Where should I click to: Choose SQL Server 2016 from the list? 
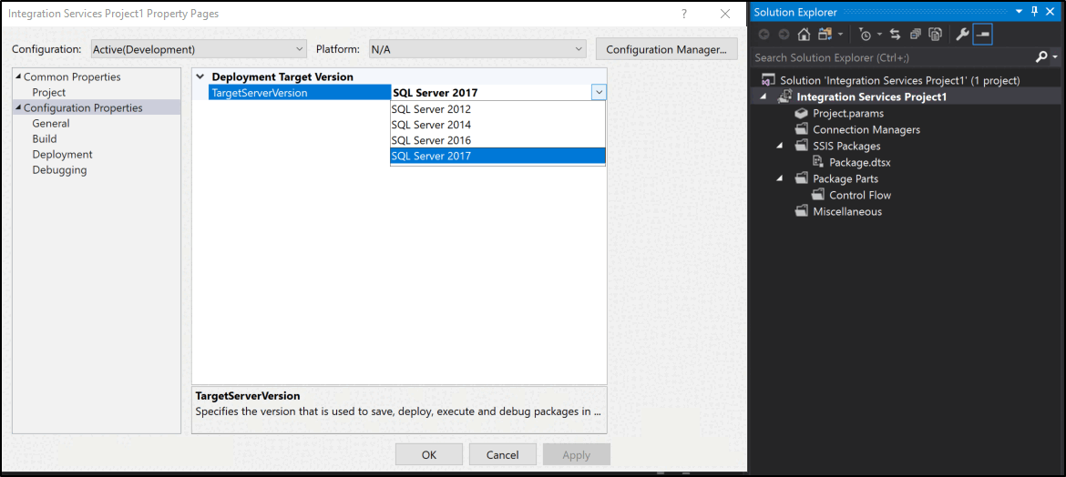point(497,141)
